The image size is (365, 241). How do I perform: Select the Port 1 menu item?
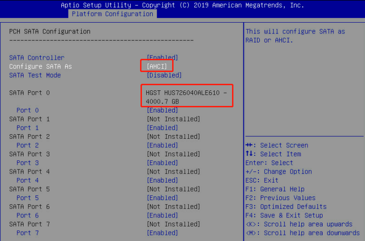27,128
